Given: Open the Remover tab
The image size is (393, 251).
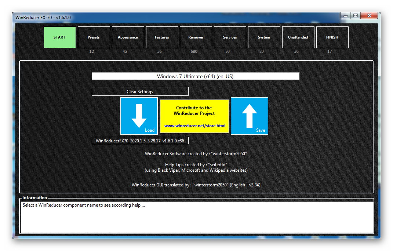Looking at the screenshot, I should pyautogui.click(x=196, y=37).
